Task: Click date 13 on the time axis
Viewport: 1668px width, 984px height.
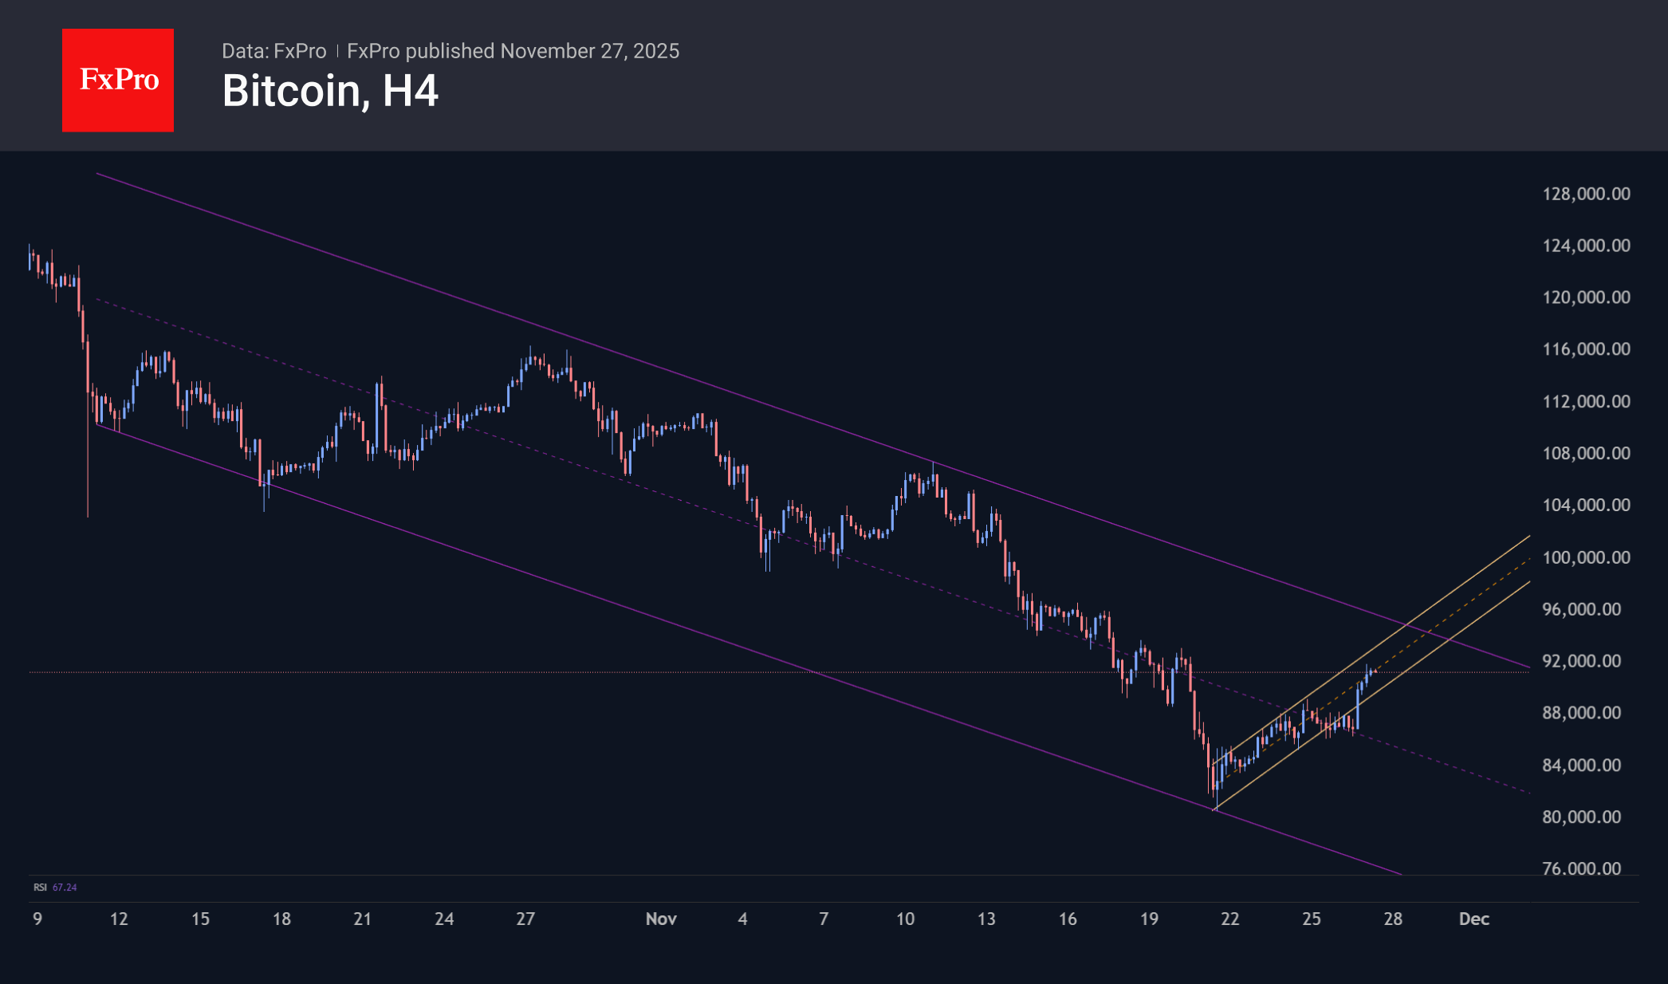Action: coord(986,919)
